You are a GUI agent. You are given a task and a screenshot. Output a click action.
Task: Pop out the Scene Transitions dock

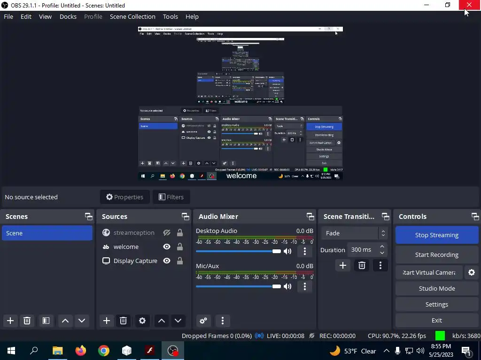(x=385, y=217)
